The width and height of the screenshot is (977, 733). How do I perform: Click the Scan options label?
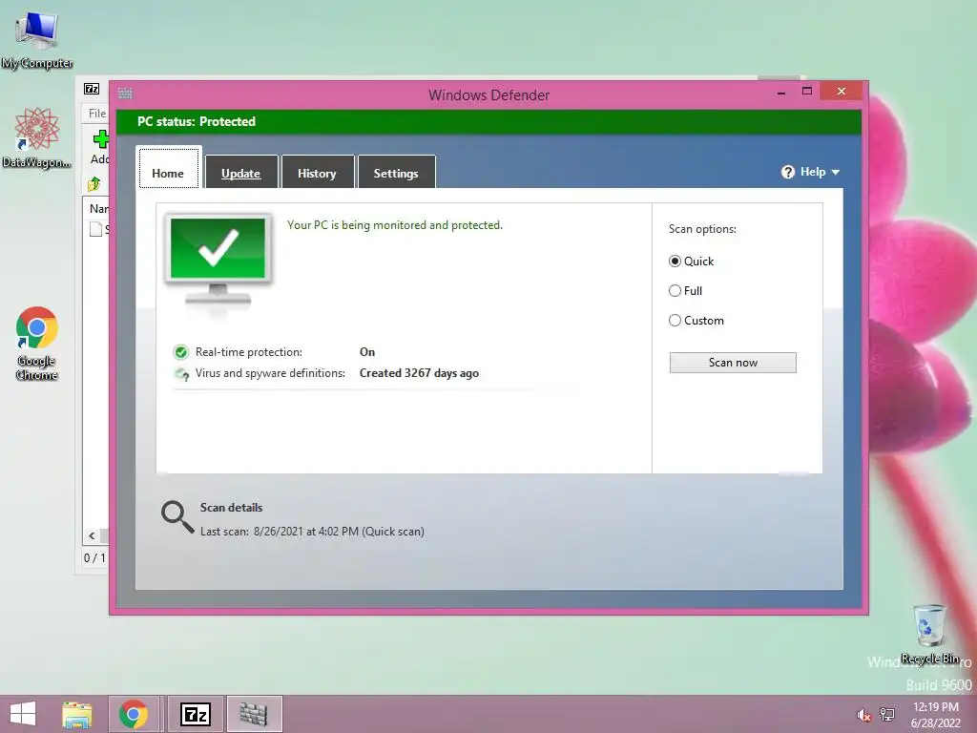(x=702, y=229)
